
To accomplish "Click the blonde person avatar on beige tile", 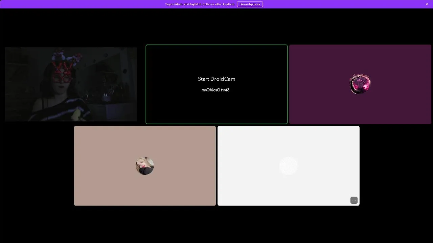I will click(x=145, y=166).
